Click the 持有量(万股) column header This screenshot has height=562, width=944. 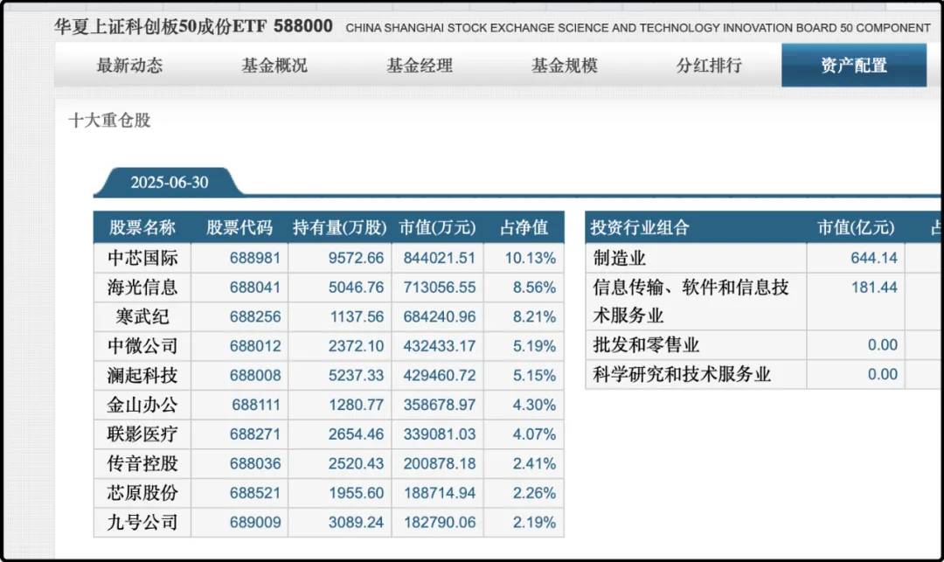339,228
